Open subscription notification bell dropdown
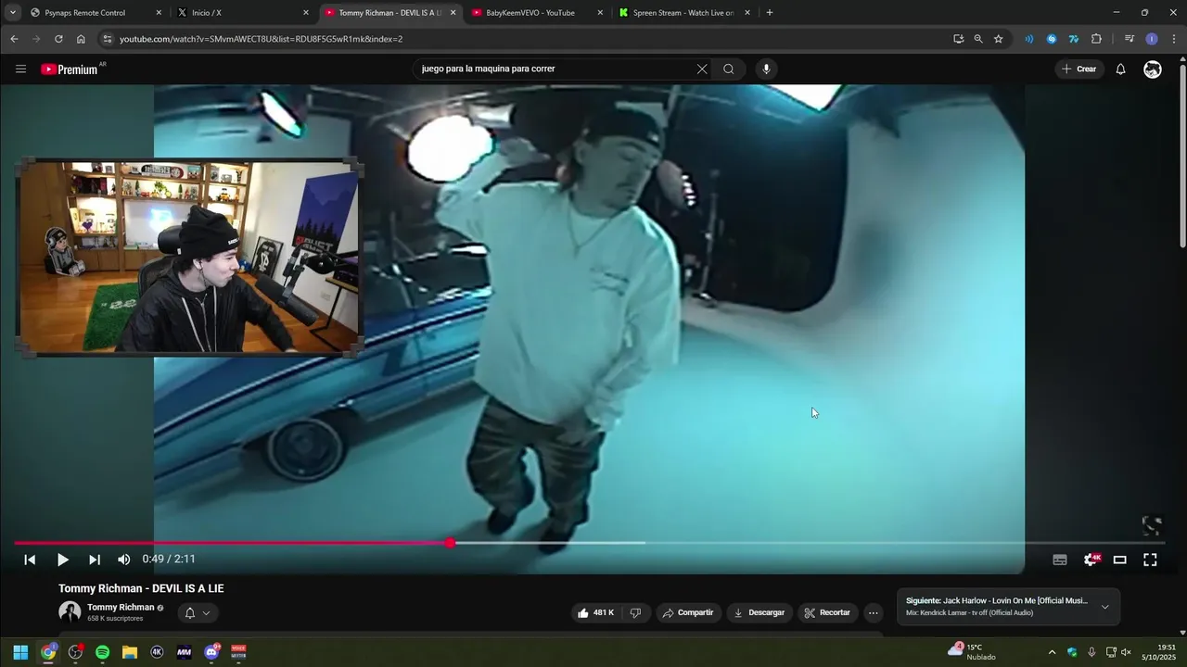 198,612
